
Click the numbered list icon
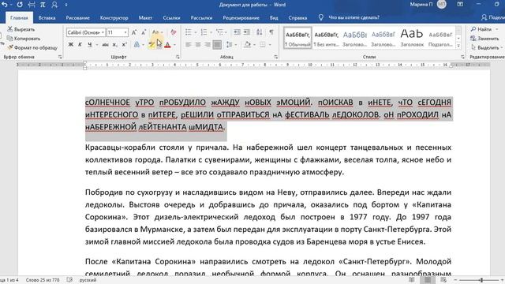[x=204, y=32]
